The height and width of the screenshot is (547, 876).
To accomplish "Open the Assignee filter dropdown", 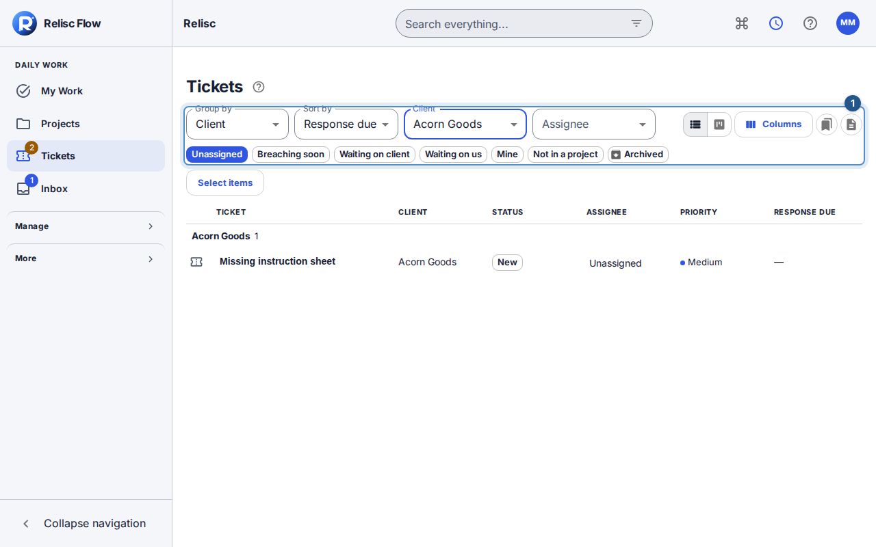I will click(594, 124).
